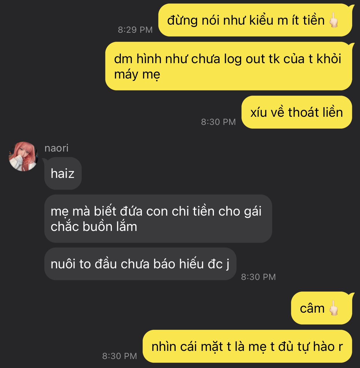Click the 8:29 PM timestamp
This screenshot has height=368, width=360.
tap(135, 30)
